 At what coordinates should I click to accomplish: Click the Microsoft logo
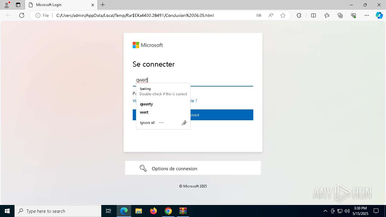[148, 45]
